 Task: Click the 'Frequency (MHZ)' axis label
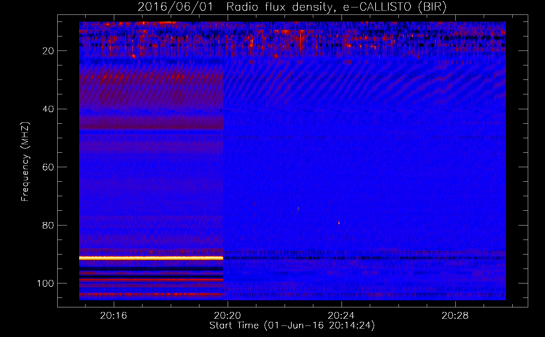coord(25,161)
